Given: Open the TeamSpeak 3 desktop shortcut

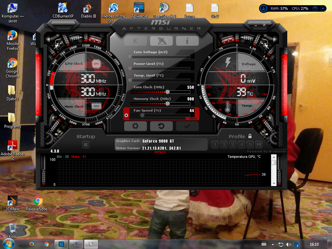Looking at the screenshot, I should click(x=164, y=10).
